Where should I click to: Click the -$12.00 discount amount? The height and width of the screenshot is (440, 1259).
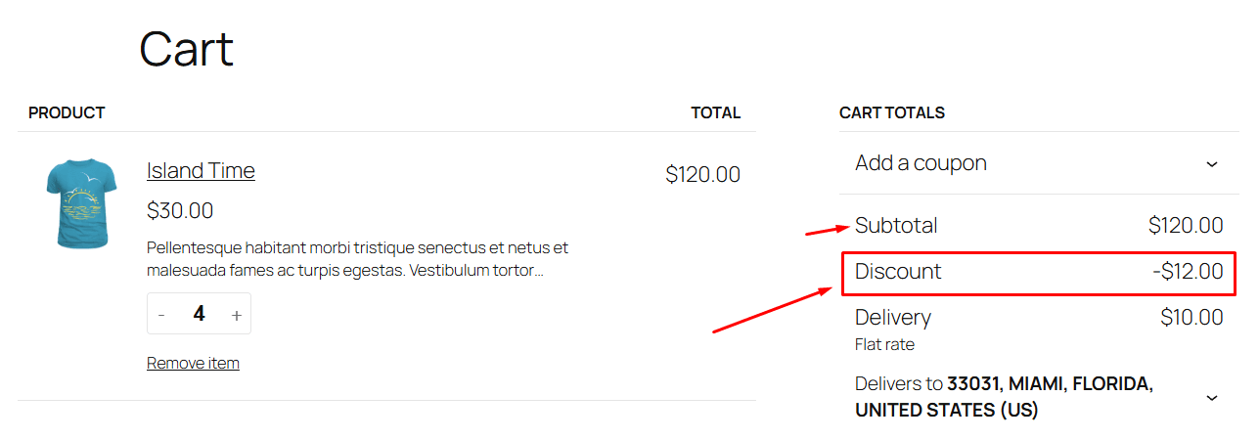(1188, 272)
